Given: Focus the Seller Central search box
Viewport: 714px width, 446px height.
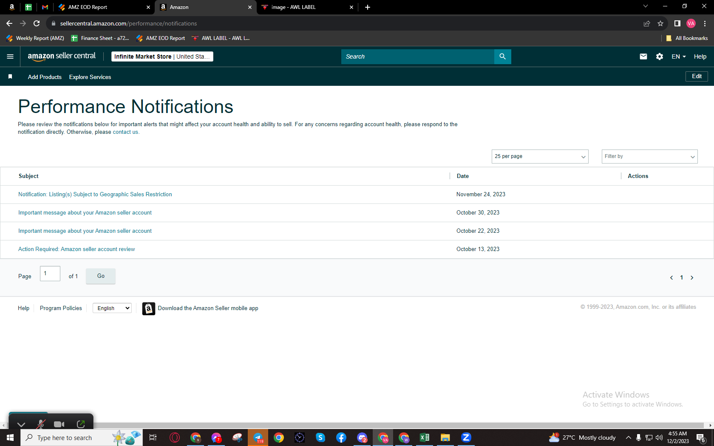Looking at the screenshot, I should pyautogui.click(x=418, y=56).
